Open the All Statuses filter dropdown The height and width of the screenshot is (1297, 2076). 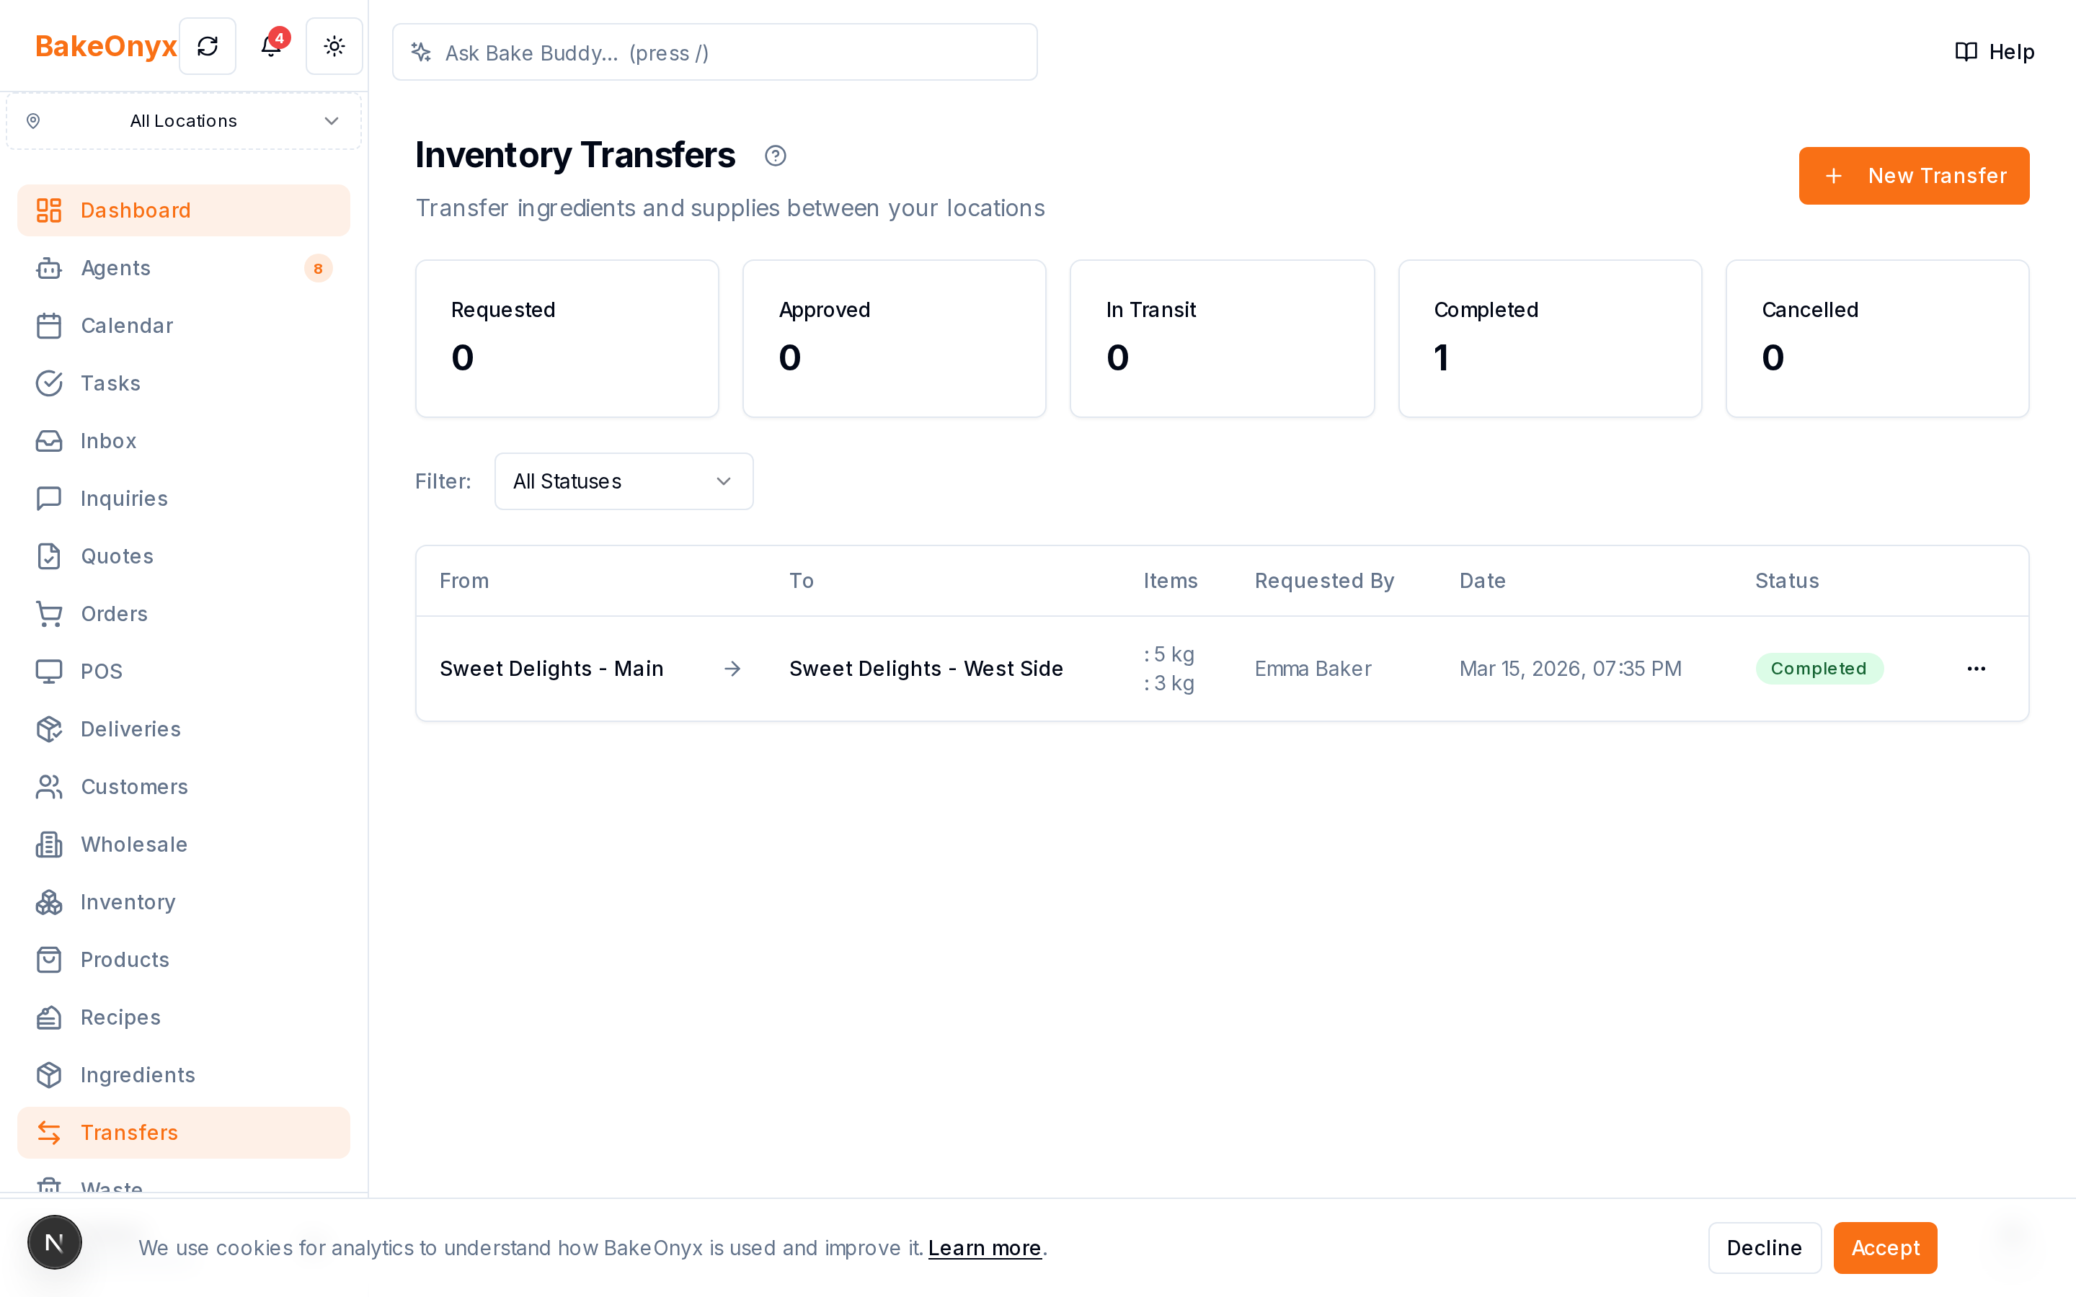624,481
